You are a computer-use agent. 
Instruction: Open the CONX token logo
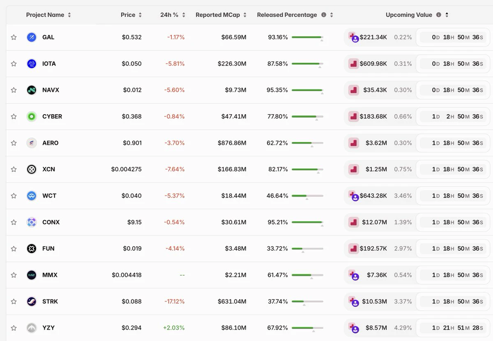click(32, 222)
